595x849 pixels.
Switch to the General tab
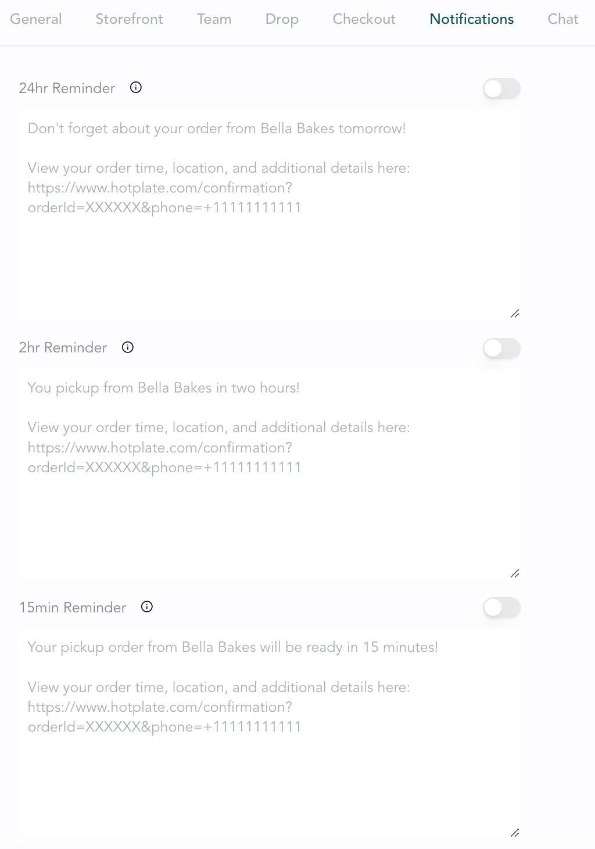(36, 19)
